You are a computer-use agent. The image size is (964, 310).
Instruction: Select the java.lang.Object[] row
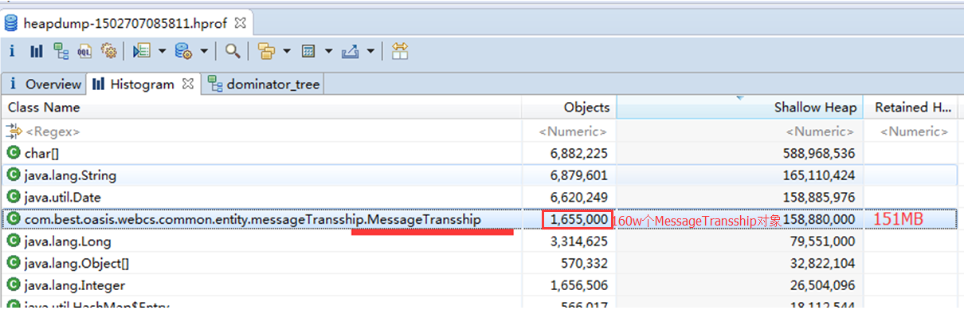click(x=480, y=263)
